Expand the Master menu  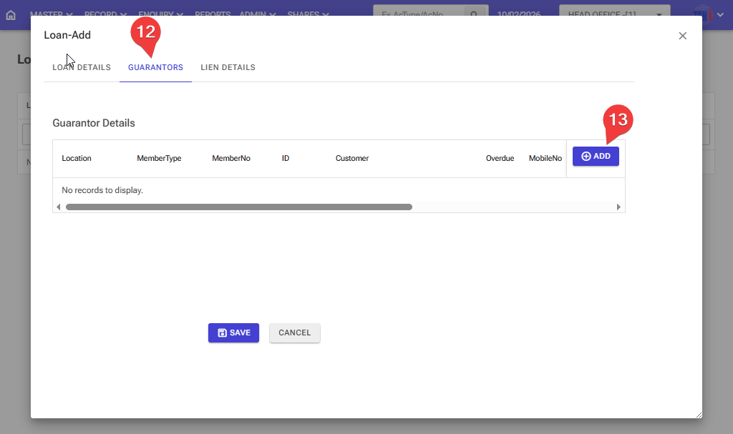51,14
